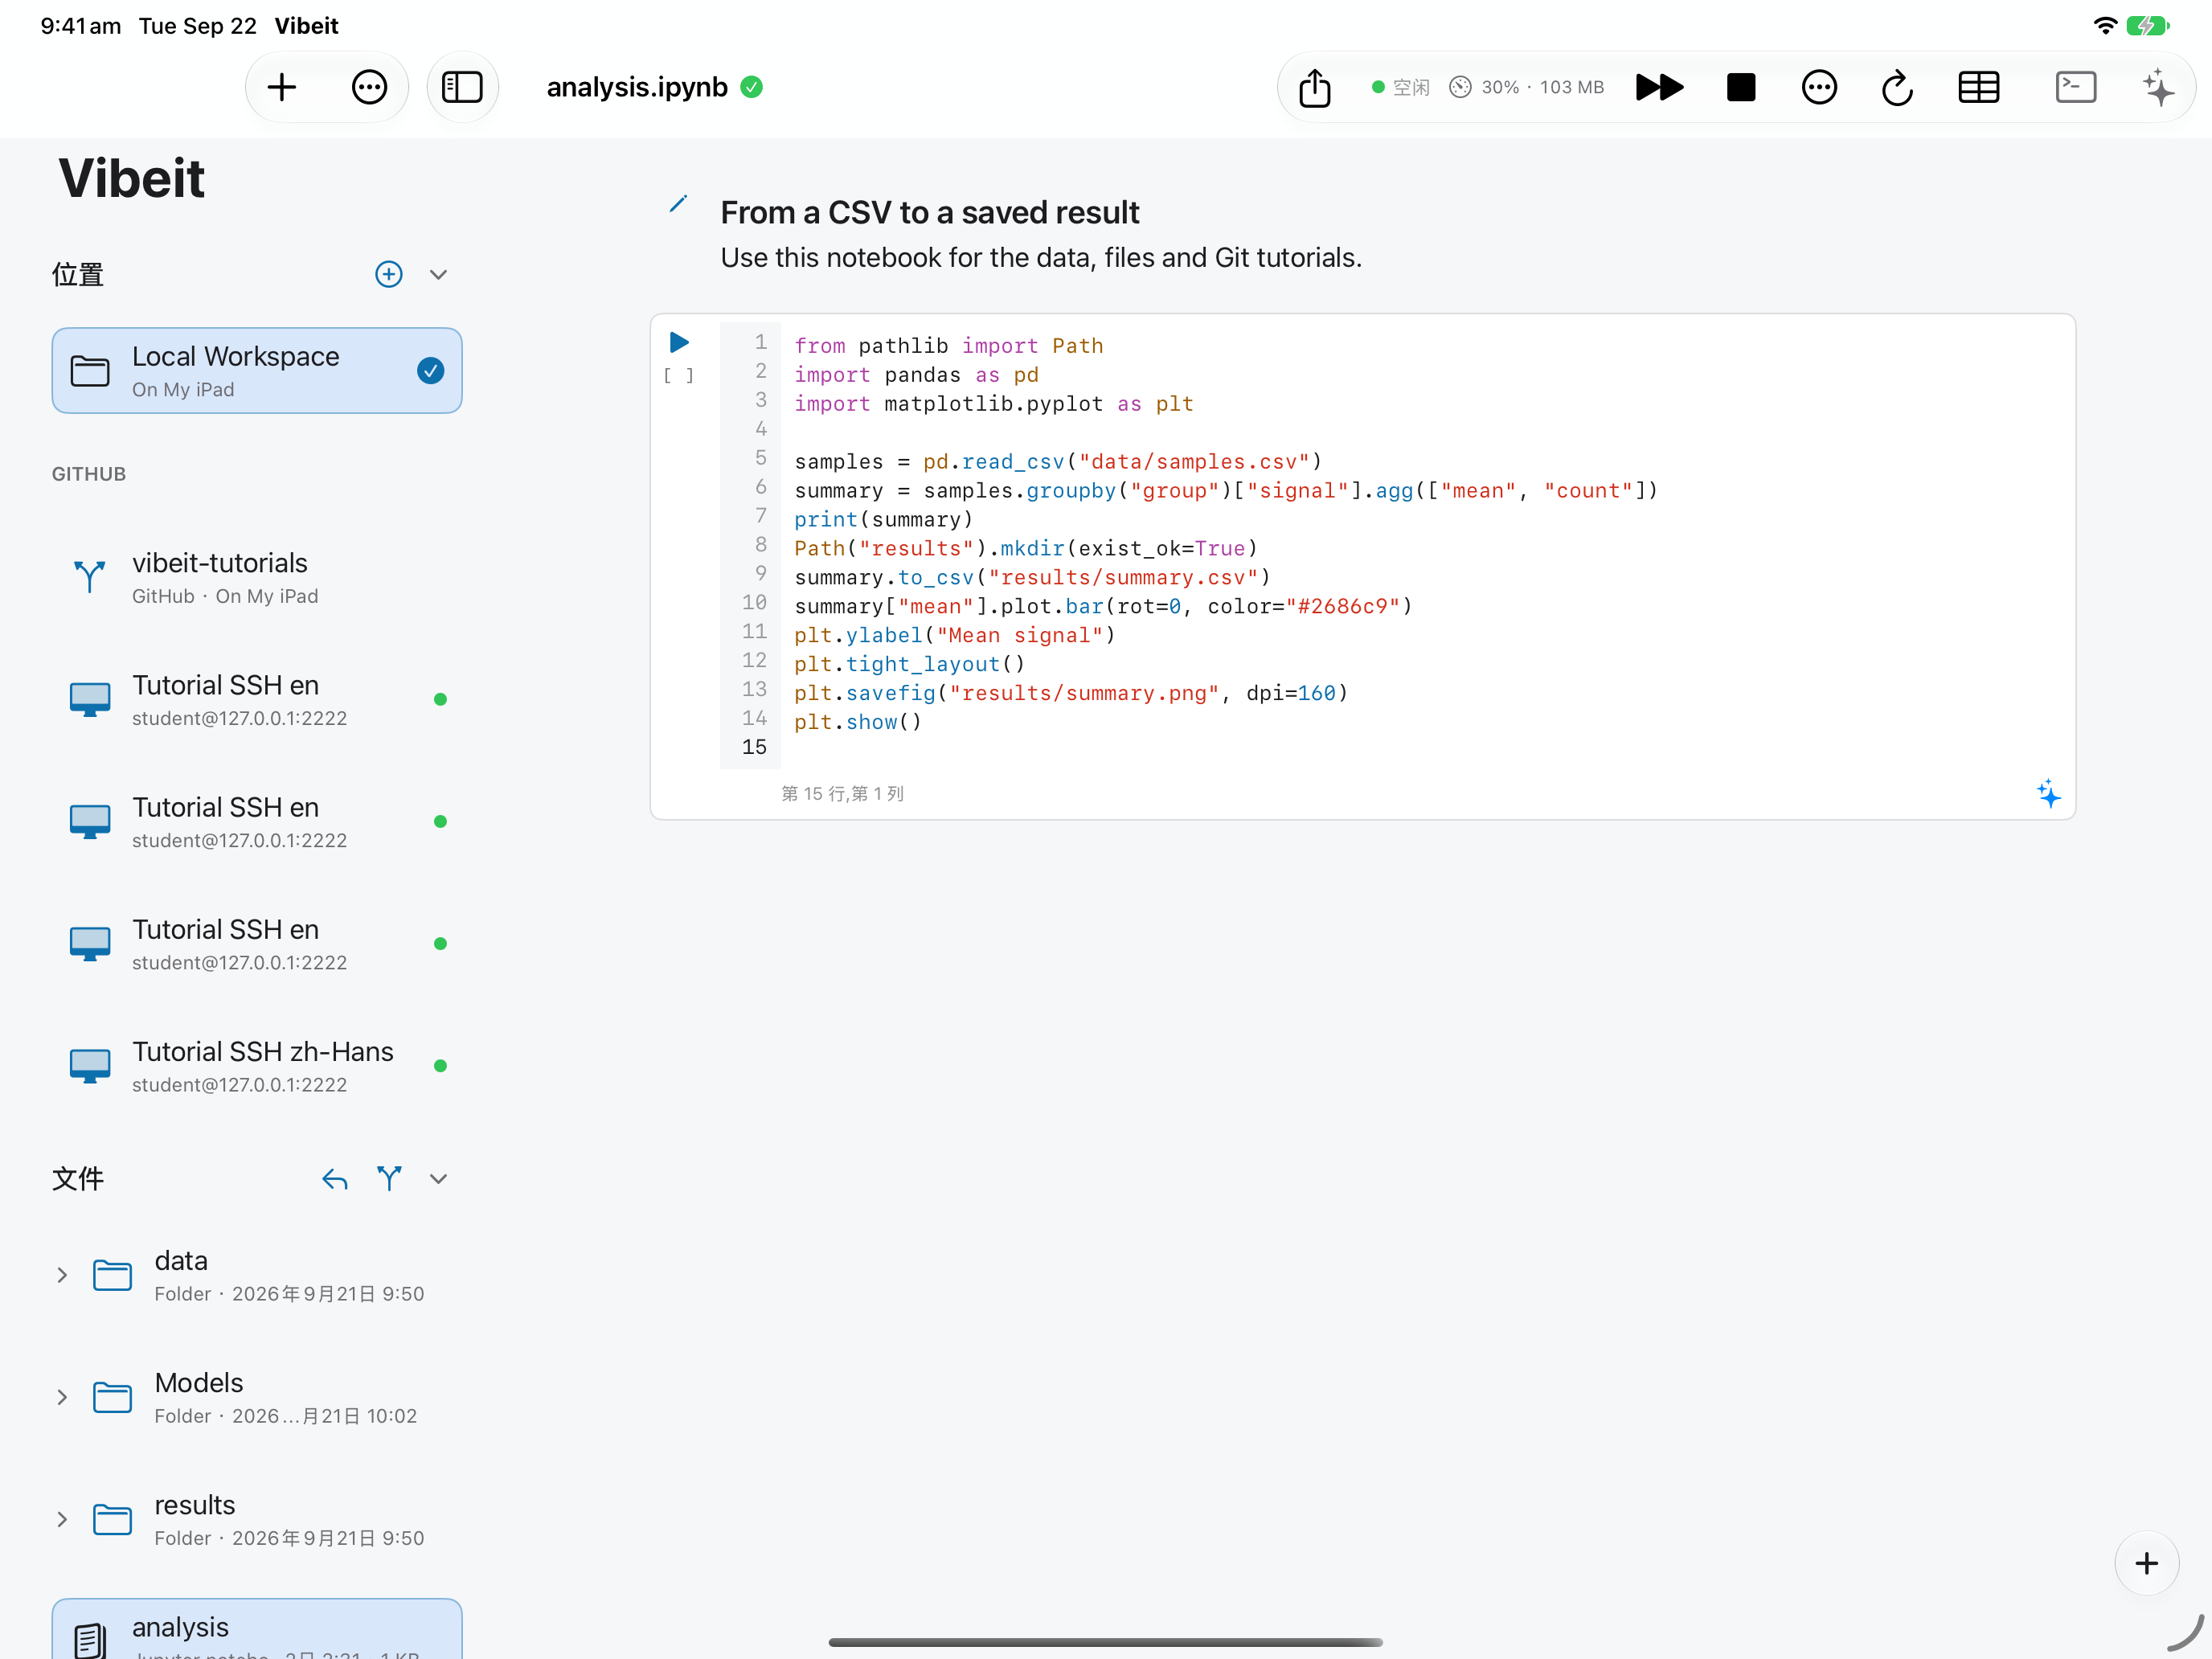Place cursor on the pd.read_csv line

coord(1058,461)
